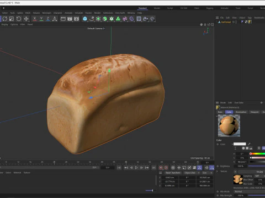Open the Object Manager hamburger menu

pos(217,18)
